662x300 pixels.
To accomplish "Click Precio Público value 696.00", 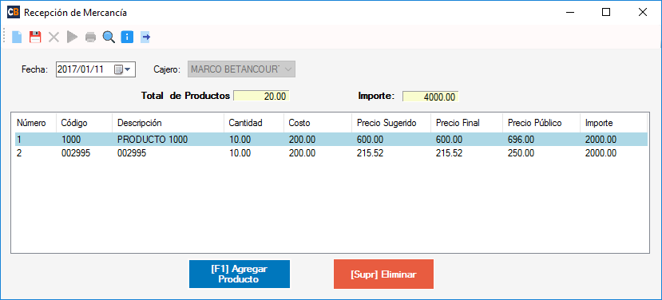I will (x=521, y=140).
